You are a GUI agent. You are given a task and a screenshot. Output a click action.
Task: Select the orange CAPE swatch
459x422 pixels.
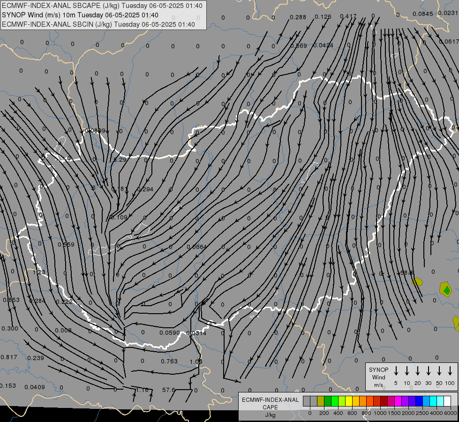(x=363, y=401)
